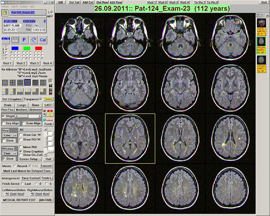This screenshot has width=270, height=216.
Task: Select the Macro Record radio button
Action: [14, 166]
